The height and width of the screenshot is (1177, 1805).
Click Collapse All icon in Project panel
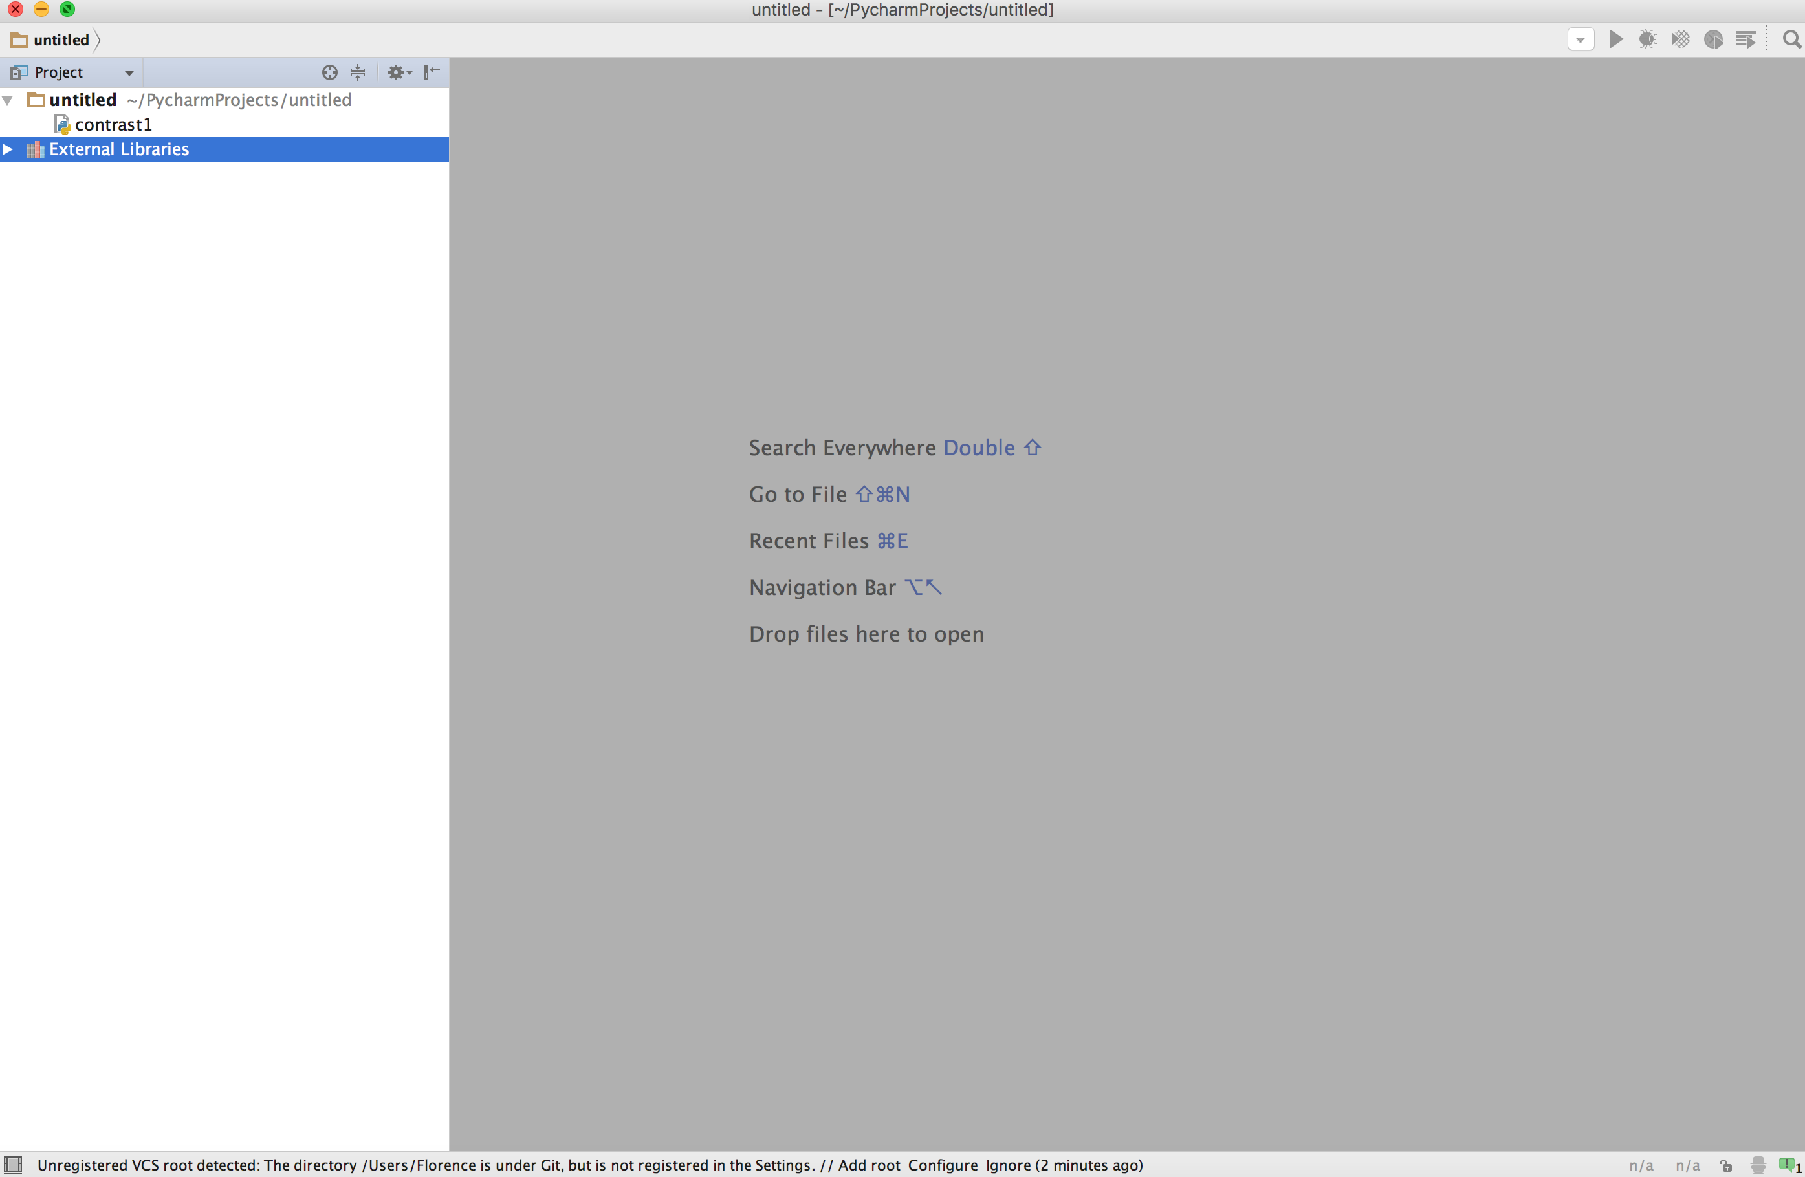pyautogui.click(x=358, y=73)
